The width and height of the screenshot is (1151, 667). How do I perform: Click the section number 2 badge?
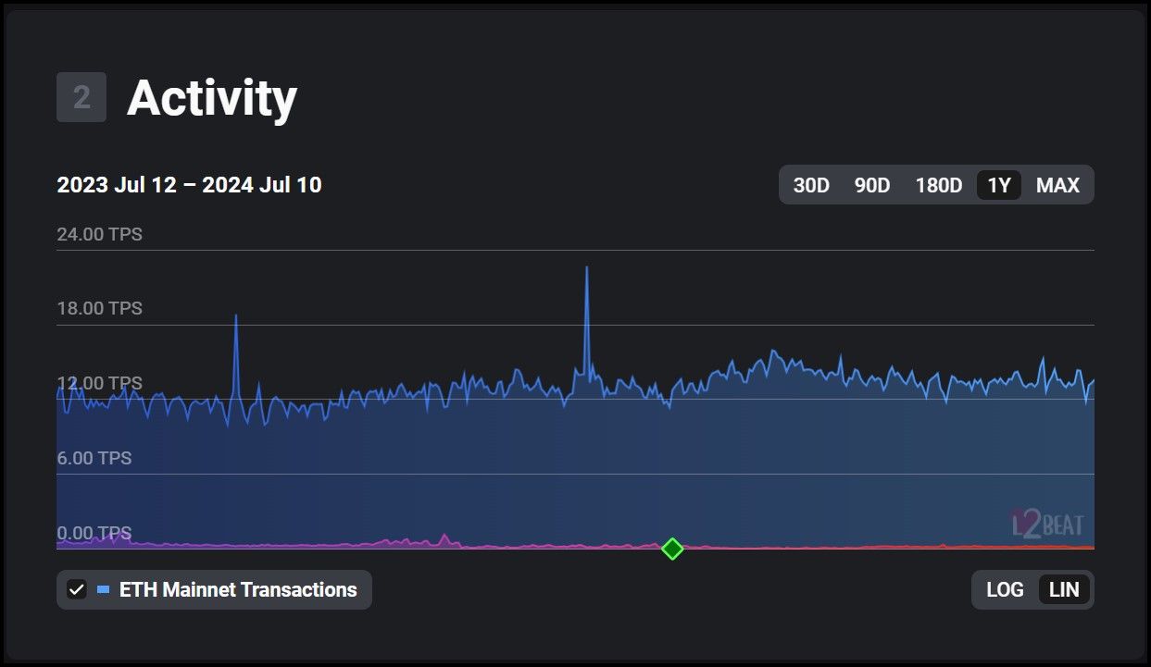(x=81, y=97)
